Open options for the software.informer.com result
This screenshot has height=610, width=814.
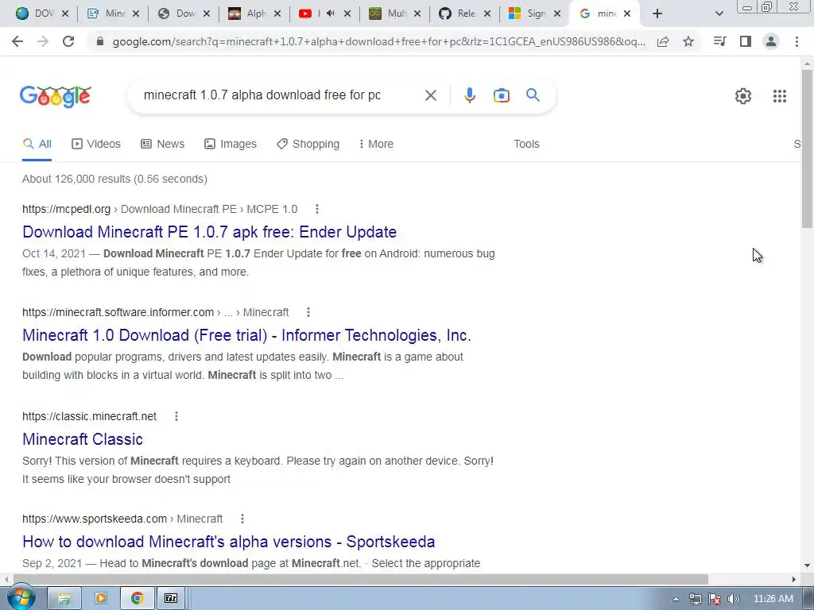pos(308,312)
